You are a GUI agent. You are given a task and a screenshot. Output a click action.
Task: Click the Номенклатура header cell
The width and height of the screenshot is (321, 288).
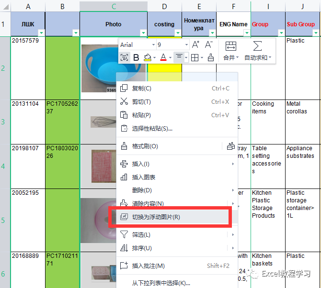point(199,24)
